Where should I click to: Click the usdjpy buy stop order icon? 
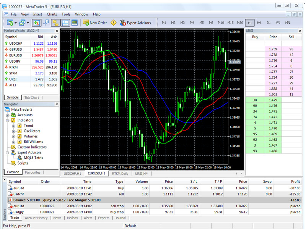[x=10, y=212]
